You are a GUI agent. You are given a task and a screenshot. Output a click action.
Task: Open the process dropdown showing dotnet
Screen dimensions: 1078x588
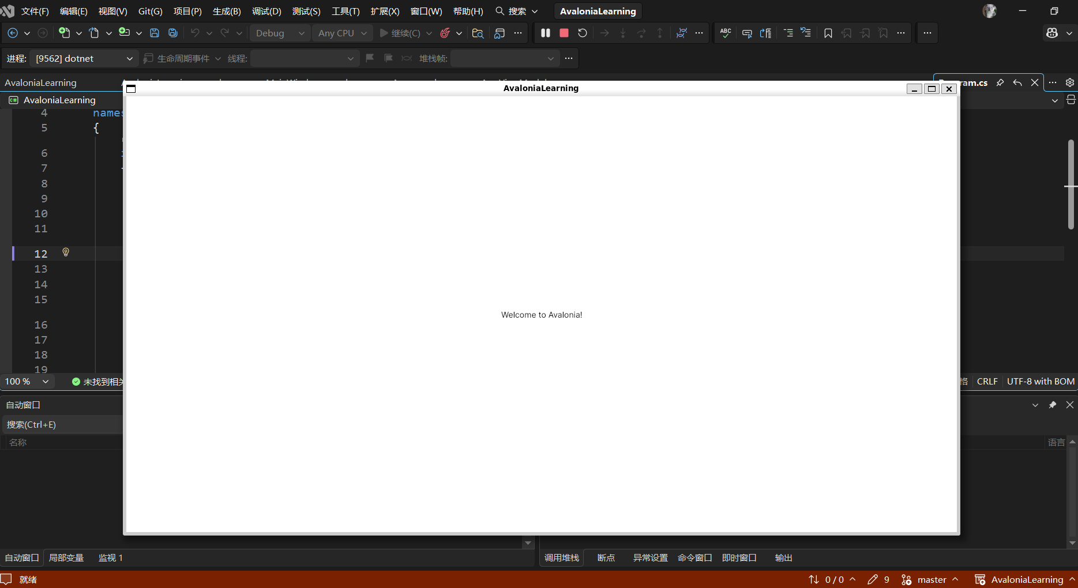(x=84, y=58)
